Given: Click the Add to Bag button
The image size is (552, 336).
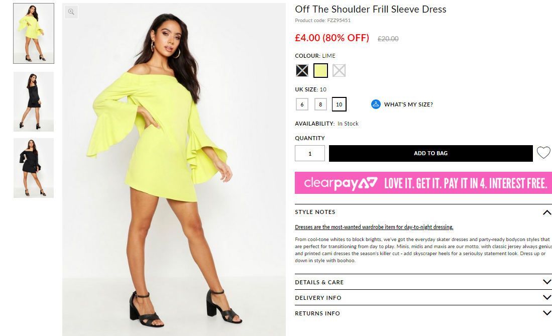Looking at the screenshot, I should 430,154.
